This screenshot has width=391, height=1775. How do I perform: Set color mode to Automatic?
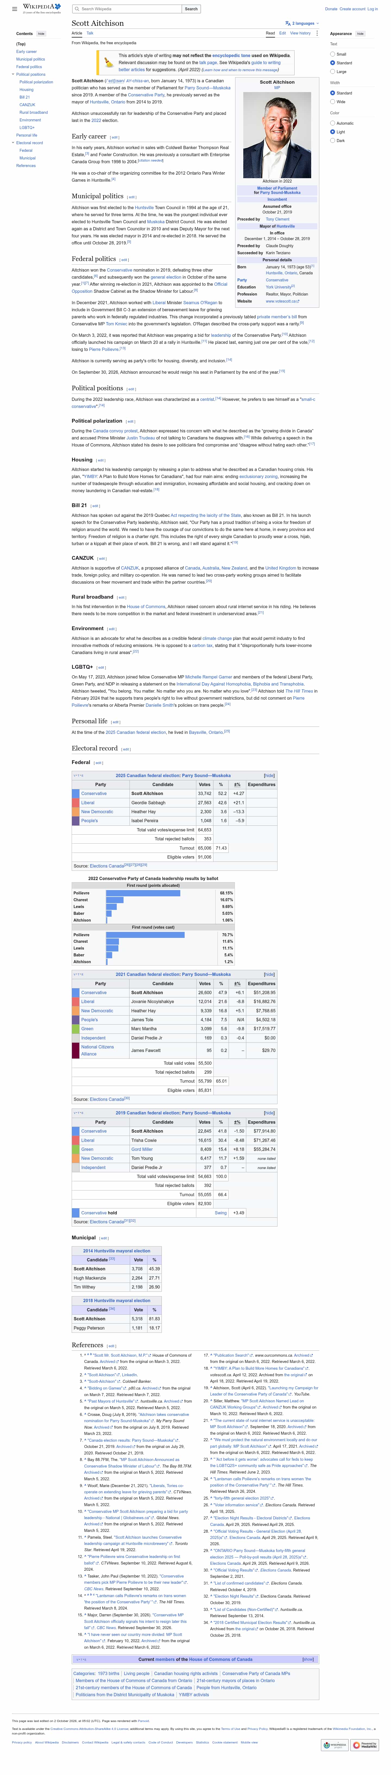click(333, 123)
